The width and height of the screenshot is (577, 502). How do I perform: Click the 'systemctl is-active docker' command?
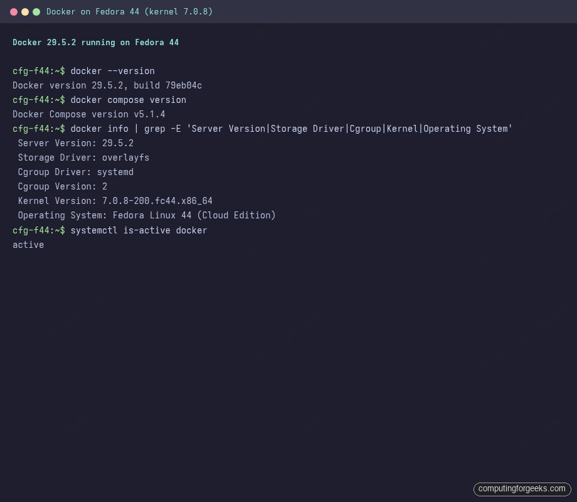coord(110,230)
